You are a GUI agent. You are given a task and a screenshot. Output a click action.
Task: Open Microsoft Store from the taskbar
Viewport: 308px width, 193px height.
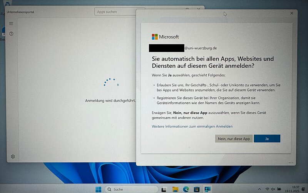click(197, 189)
